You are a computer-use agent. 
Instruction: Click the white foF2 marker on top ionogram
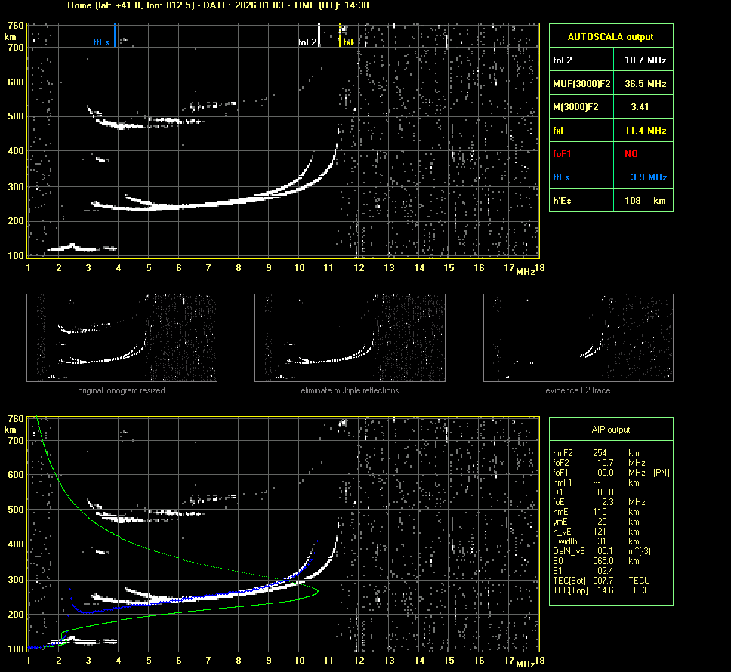(x=319, y=35)
